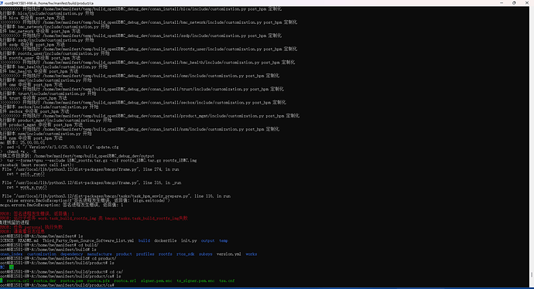Click the blue 'rootfs' directory name
Image resolution: width=534 pixels, height=289 pixels.
coord(165,254)
